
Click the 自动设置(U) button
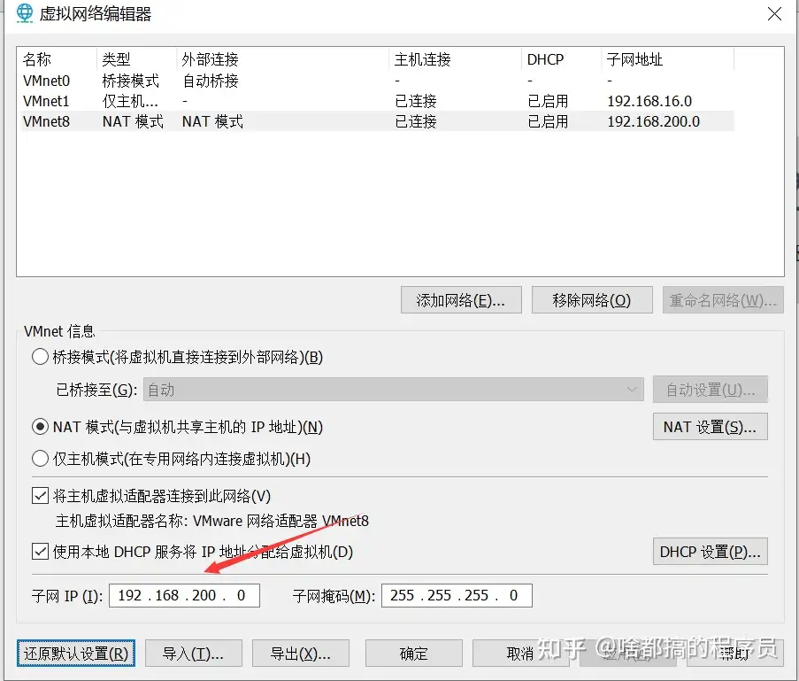[x=711, y=390]
